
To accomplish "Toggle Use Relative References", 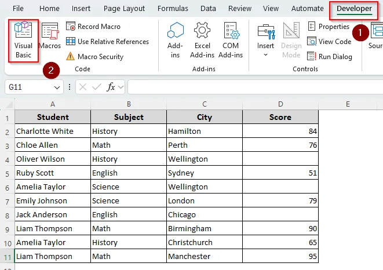I will point(107,42).
